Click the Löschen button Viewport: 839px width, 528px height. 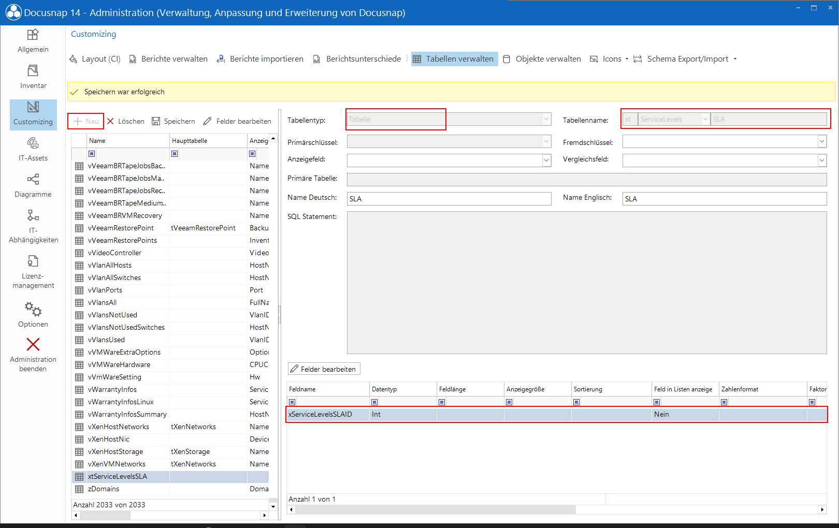point(126,121)
